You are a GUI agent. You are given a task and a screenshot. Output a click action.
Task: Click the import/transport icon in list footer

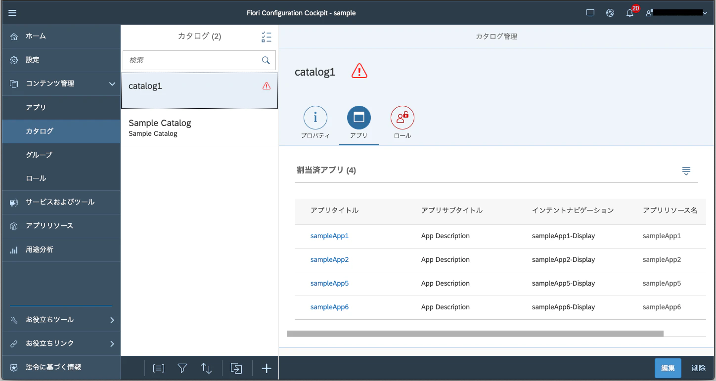pos(236,368)
